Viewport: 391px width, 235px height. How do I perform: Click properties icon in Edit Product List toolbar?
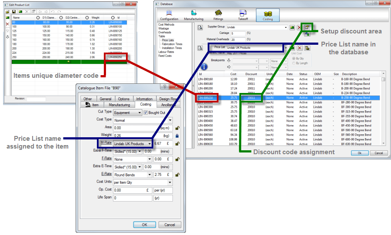[x=33, y=12]
